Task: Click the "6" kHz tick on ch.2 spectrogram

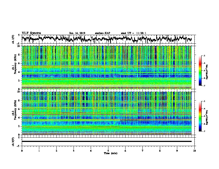Action: point(19,109)
